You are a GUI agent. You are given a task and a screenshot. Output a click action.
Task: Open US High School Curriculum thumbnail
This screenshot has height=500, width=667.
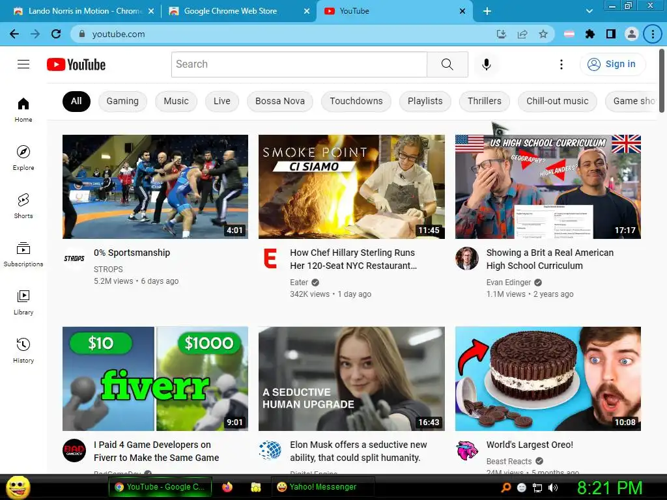point(548,187)
